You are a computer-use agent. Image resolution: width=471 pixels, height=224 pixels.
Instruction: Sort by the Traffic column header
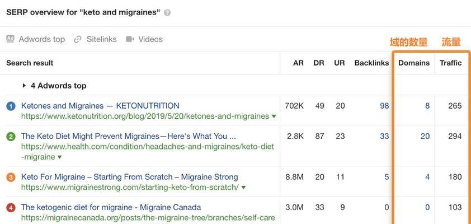tap(450, 63)
